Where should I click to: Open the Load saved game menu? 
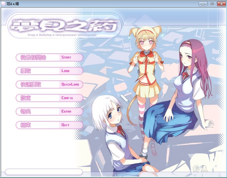49,71
